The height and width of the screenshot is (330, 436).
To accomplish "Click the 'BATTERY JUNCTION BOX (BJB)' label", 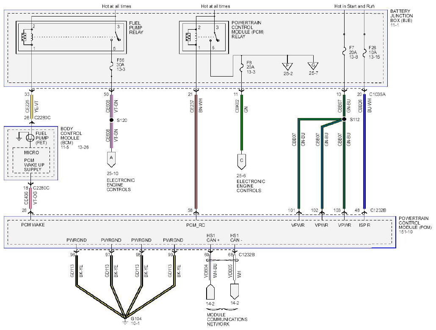I will coord(402,16).
